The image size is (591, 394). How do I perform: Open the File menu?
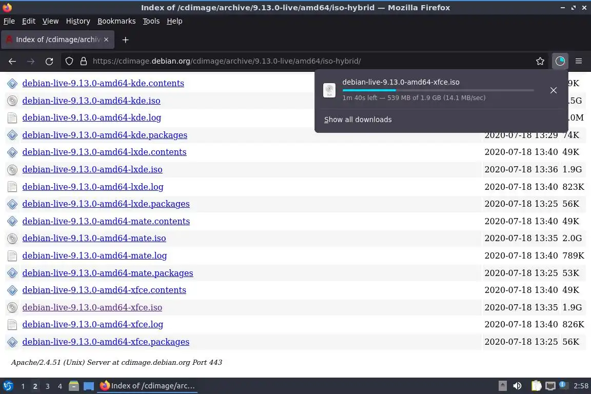click(9, 21)
